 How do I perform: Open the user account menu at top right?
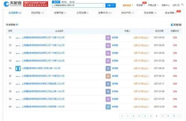[x=178, y=5]
